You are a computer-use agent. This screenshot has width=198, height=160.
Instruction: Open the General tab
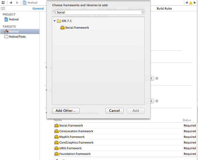(38, 9)
